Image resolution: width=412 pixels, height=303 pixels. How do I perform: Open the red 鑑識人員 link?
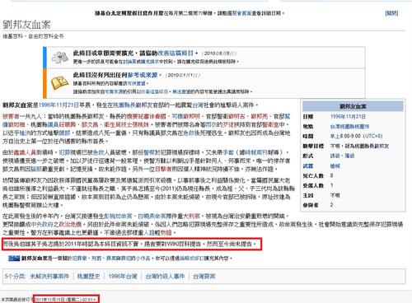coord(25,152)
